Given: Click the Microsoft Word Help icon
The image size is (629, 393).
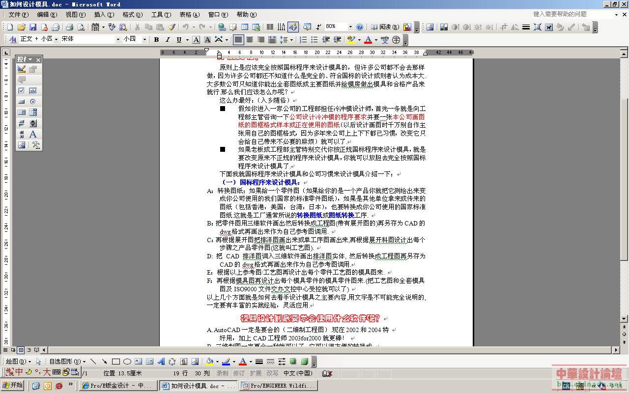Looking at the screenshot, I should [360, 27].
